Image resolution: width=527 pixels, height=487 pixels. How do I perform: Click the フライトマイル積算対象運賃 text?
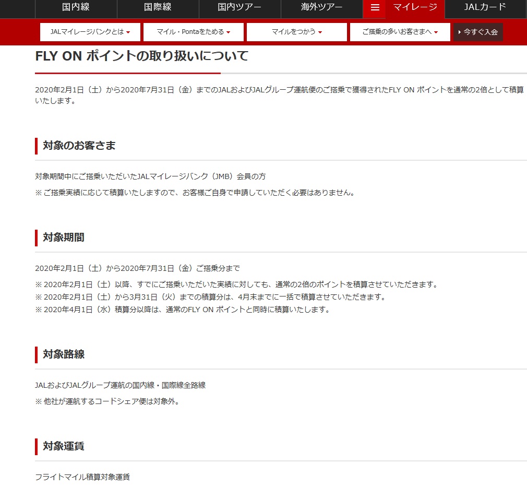pyautogui.click(x=82, y=477)
